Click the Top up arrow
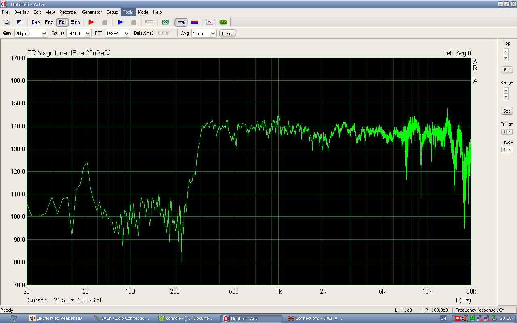 point(506,51)
